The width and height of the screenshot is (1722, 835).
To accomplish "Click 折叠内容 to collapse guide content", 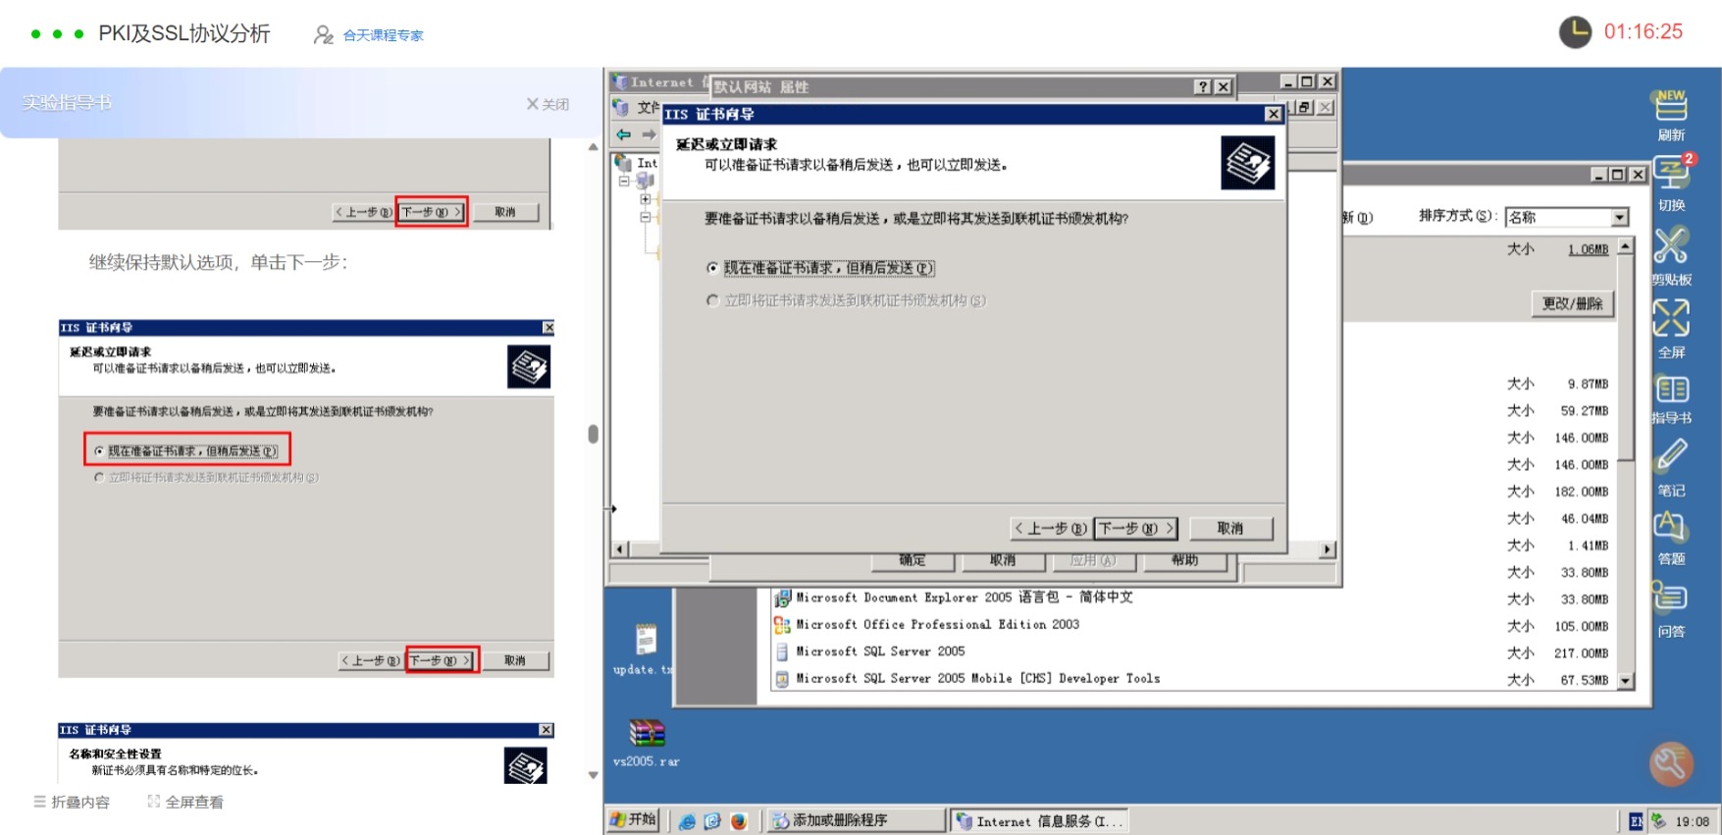I will pos(72,802).
